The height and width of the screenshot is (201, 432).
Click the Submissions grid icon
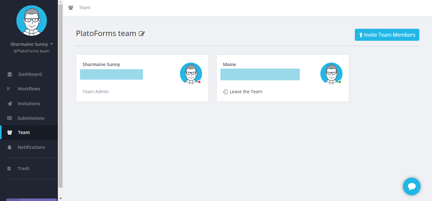(x=9, y=118)
